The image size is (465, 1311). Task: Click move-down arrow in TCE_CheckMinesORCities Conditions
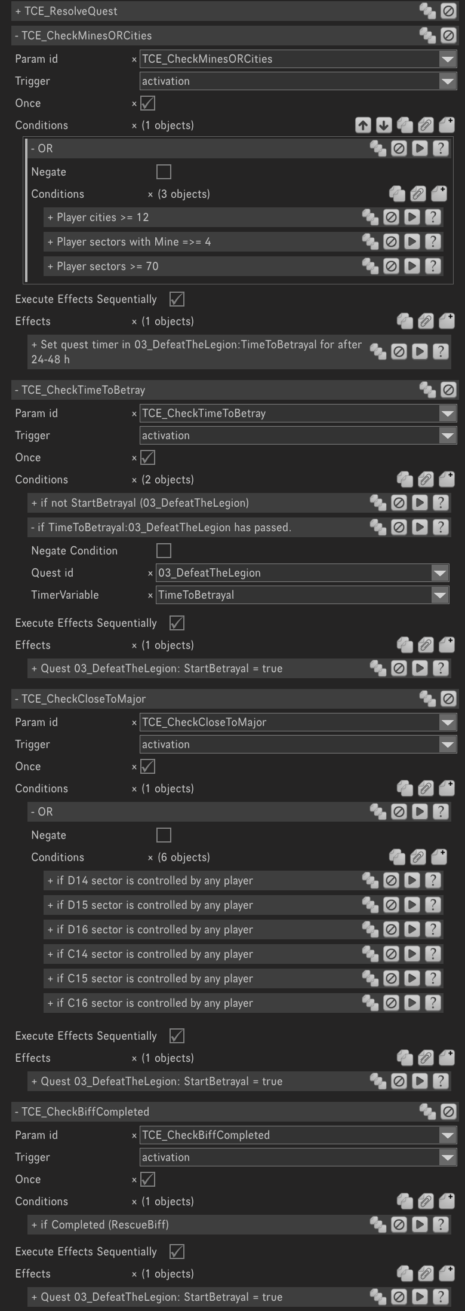[x=384, y=125]
